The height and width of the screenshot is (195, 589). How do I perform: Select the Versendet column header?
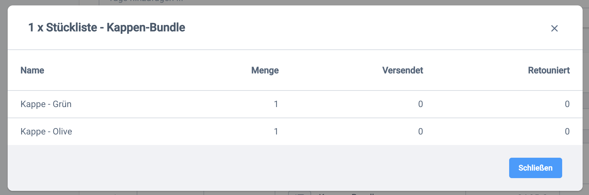(402, 70)
